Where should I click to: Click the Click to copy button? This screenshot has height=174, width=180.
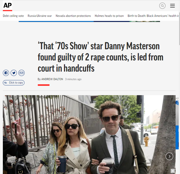[14, 83]
